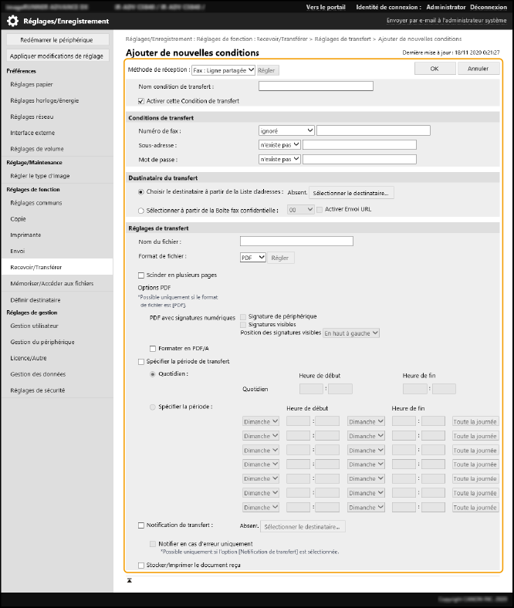Click the scroll-to-top arrow icon at page bottom
The image size is (514, 608).
point(130,579)
